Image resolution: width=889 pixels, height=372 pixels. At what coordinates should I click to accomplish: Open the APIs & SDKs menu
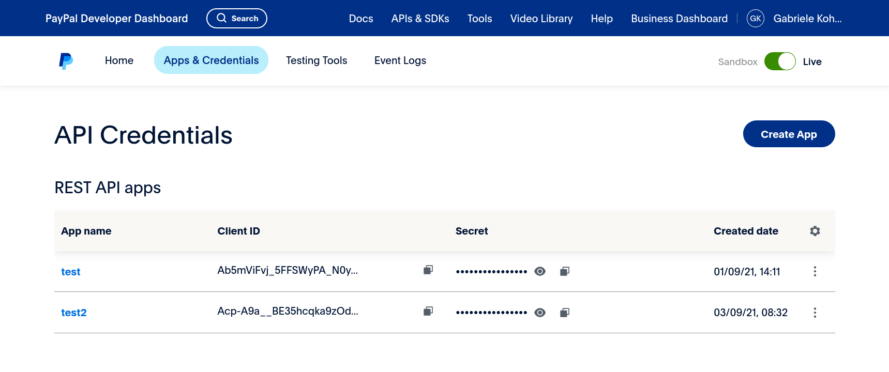click(420, 19)
